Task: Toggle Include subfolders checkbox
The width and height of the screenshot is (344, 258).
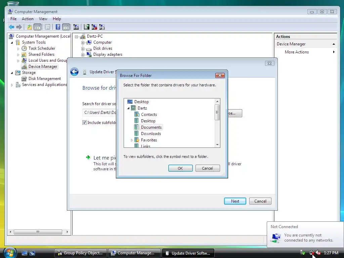Action: 84,122
